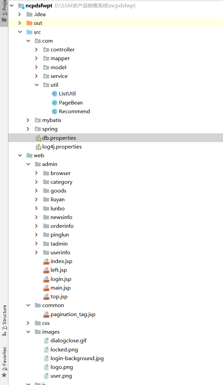The height and width of the screenshot is (385, 223).
Task: Click the db.properties file icon
Action: pos(38,138)
